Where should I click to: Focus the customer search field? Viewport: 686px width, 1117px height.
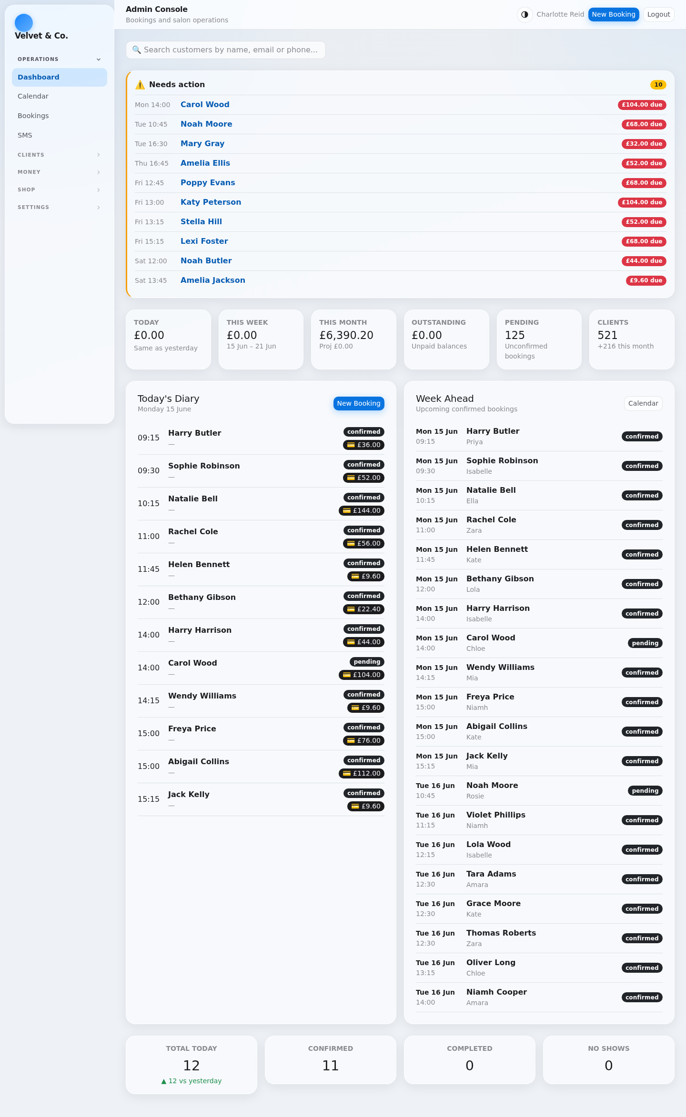[x=226, y=50]
